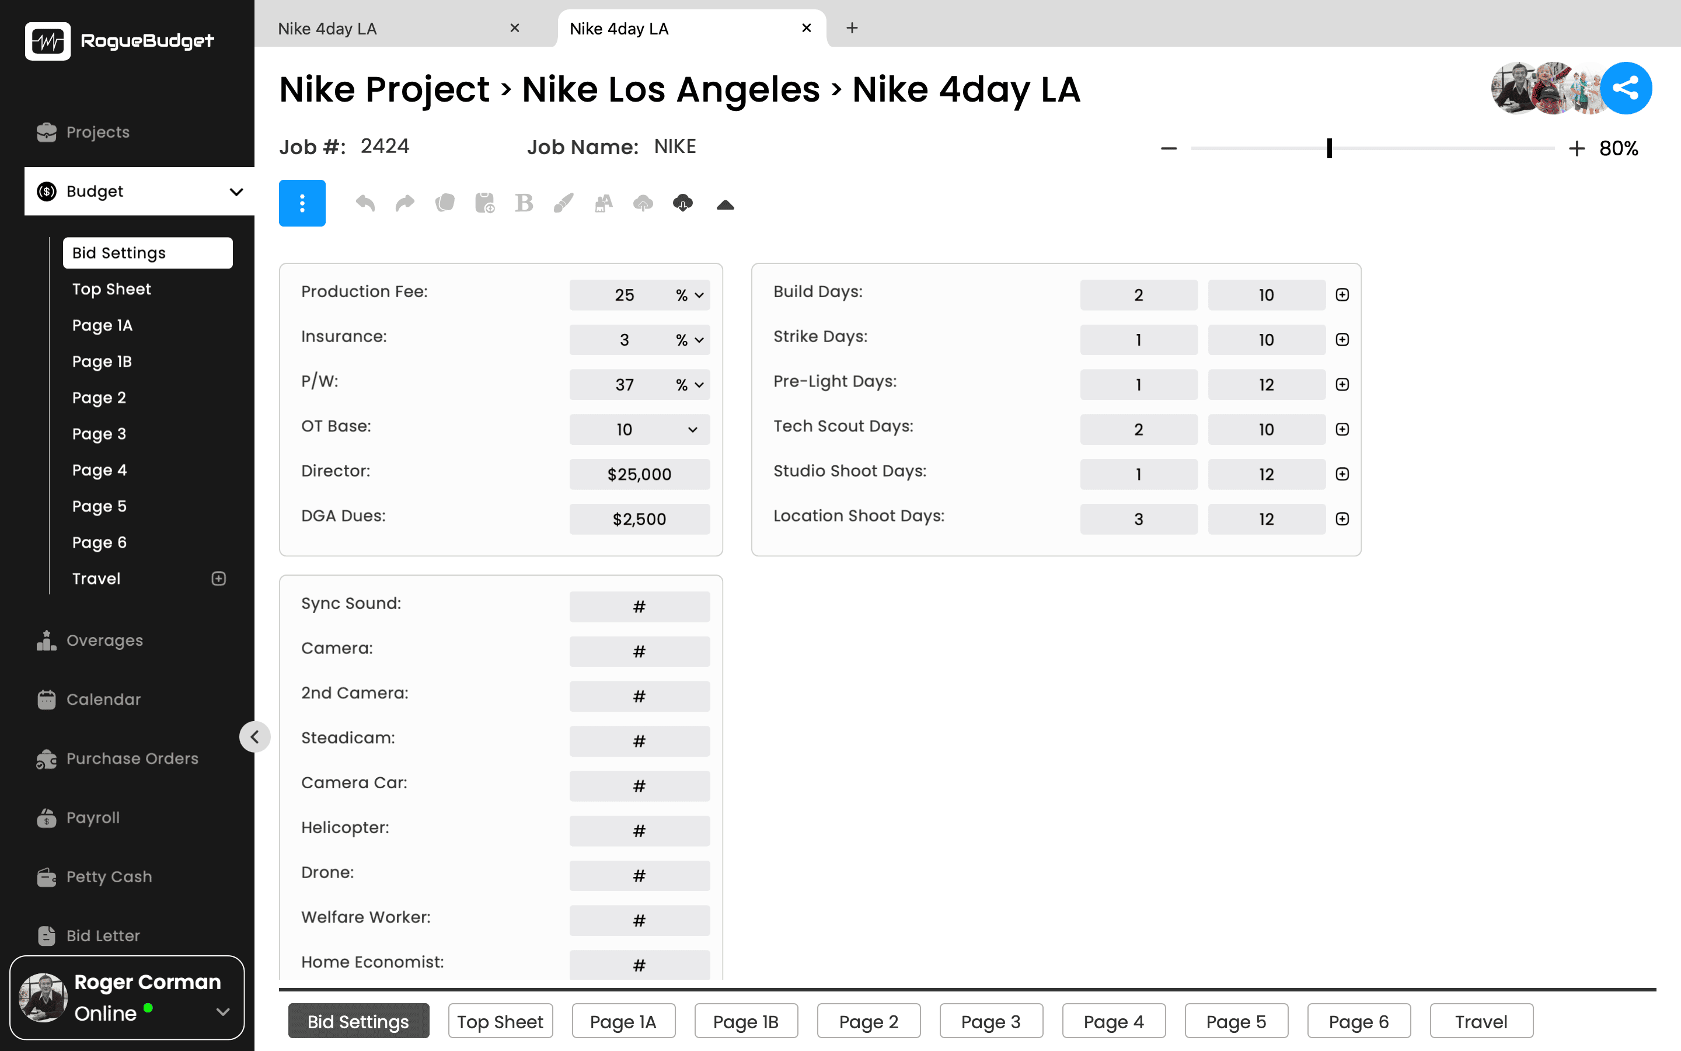Click the blue share button
1681x1051 pixels.
(1626, 88)
